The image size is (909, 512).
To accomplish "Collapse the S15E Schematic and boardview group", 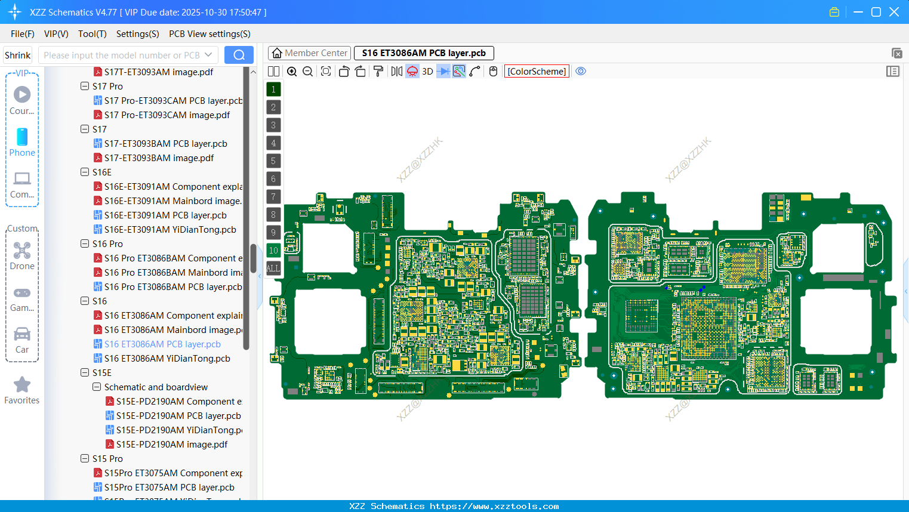I will pyautogui.click(x=96, y=387).
